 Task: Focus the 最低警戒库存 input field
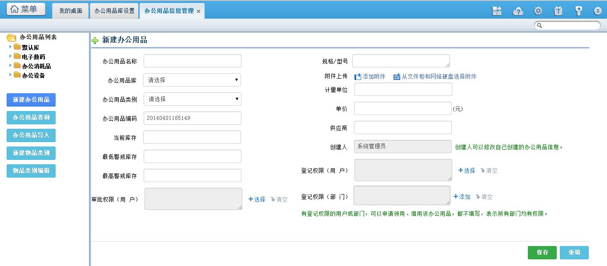(x=192, y=156)
